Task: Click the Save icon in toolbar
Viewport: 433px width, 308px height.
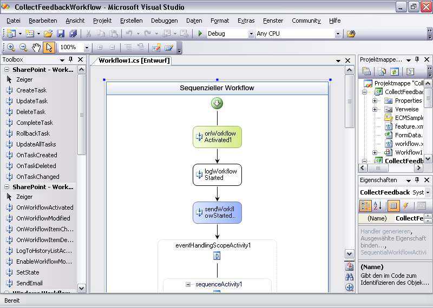Action: click(x=61, y=34)
